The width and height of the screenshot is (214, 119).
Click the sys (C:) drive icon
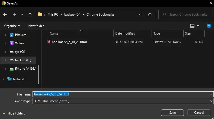(11, 51)
